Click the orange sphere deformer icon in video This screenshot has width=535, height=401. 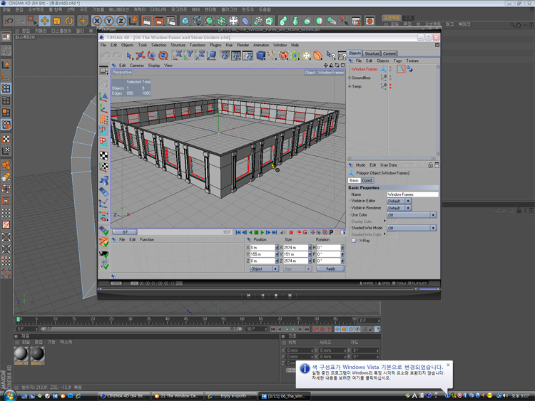(x=317, y=55)
